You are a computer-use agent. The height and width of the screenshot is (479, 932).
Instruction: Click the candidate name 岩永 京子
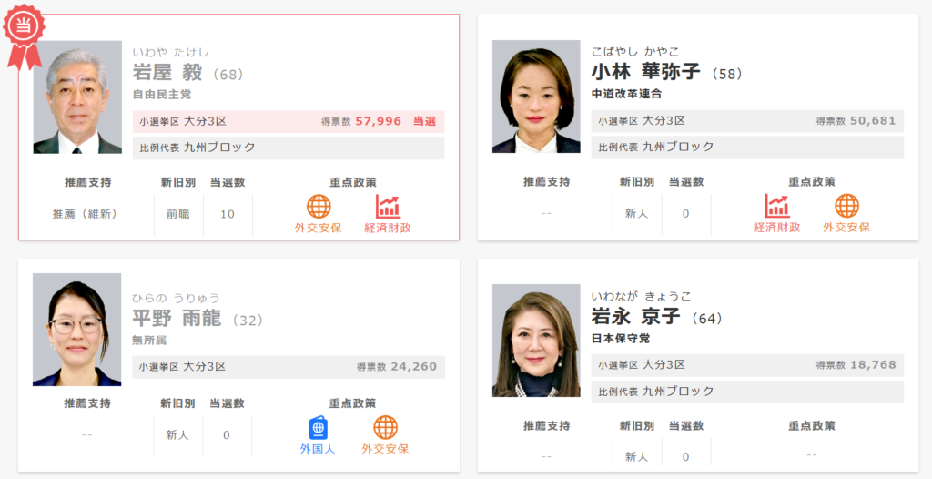click(637, 318)
